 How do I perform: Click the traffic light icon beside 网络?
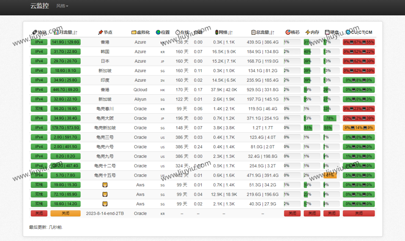coord(217,32)
